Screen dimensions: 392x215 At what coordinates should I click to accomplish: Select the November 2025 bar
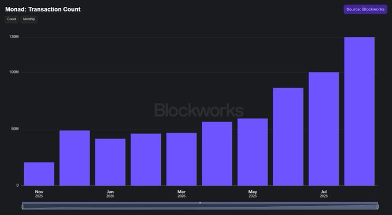click(39, 174)
